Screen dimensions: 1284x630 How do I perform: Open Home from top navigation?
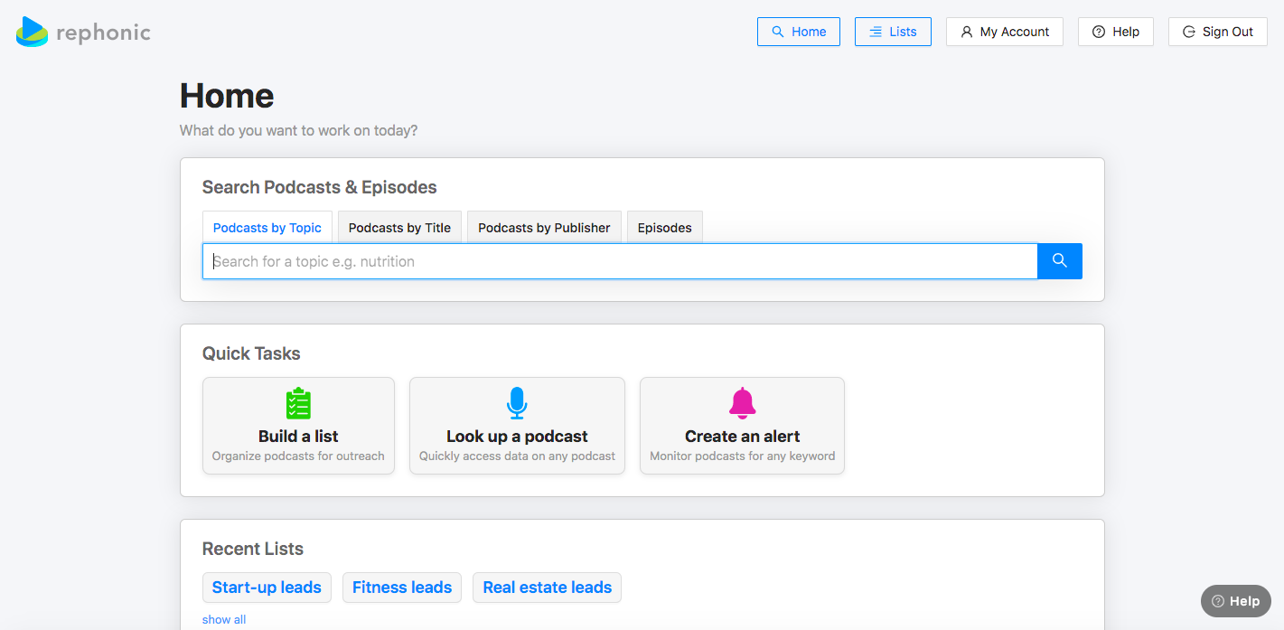pyautogui.click(x=799, y=32)
